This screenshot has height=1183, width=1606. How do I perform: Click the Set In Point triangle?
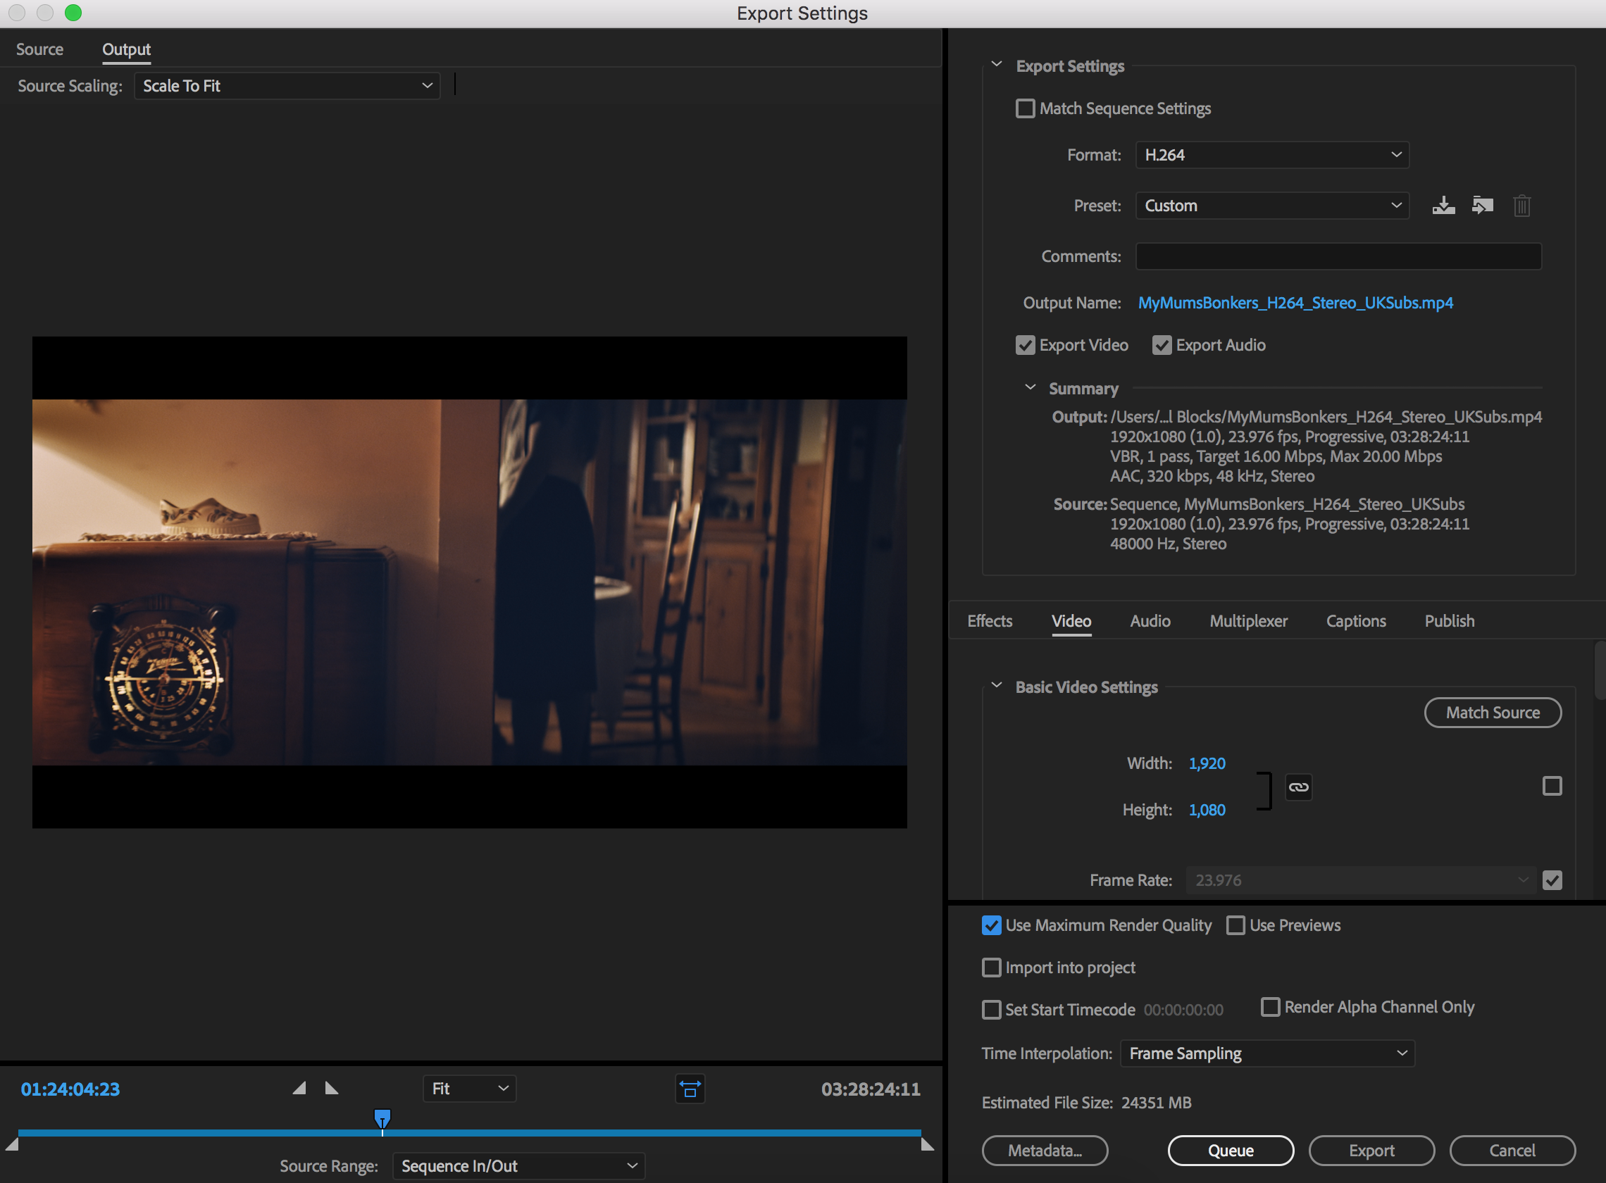point(299,1089)
